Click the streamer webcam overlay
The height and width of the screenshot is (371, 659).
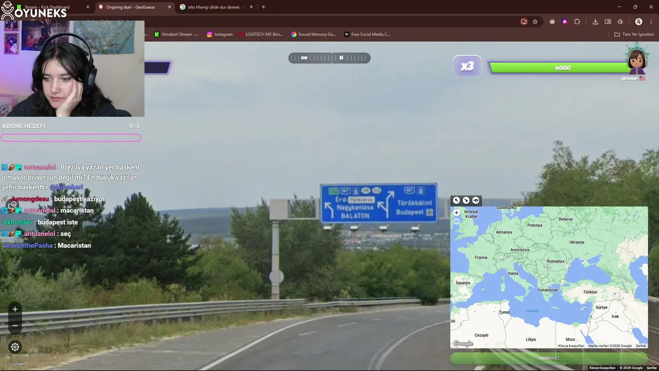72,69
